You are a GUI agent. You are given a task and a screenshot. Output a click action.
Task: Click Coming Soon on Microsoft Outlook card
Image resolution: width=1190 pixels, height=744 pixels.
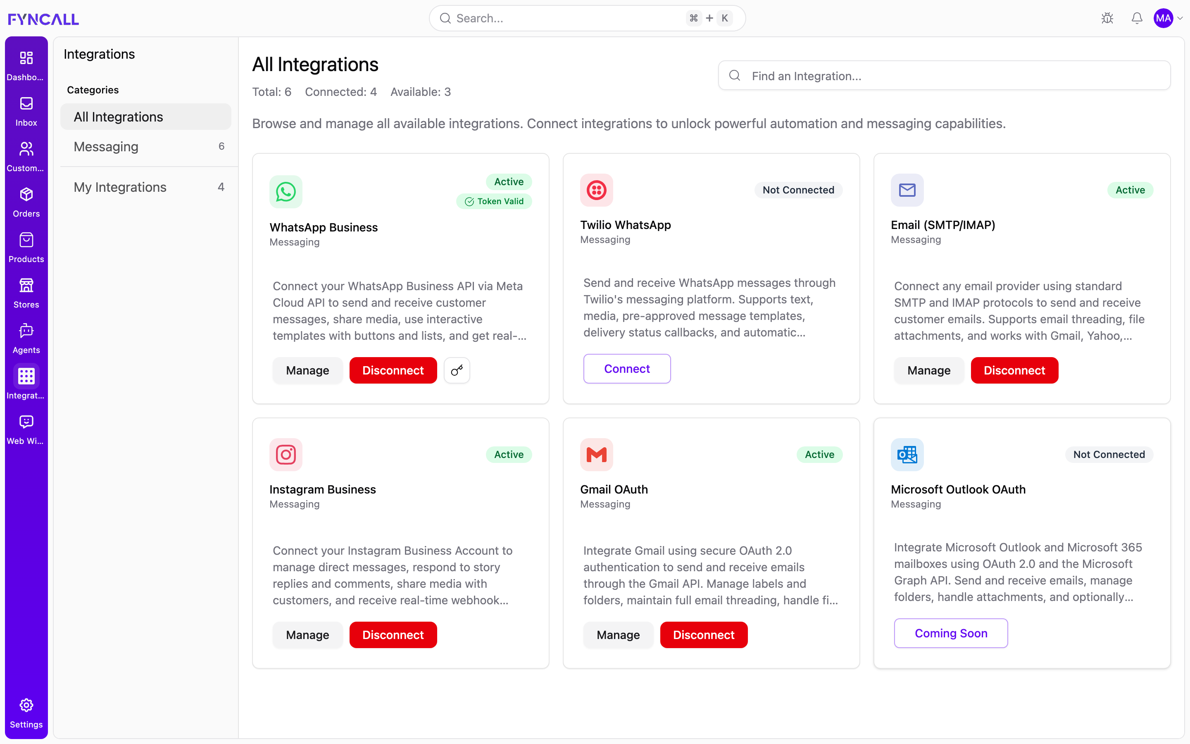click(x=951, y=633)
